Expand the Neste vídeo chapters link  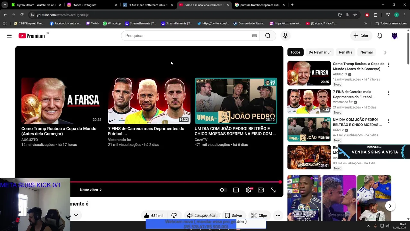tap(91, 190)
